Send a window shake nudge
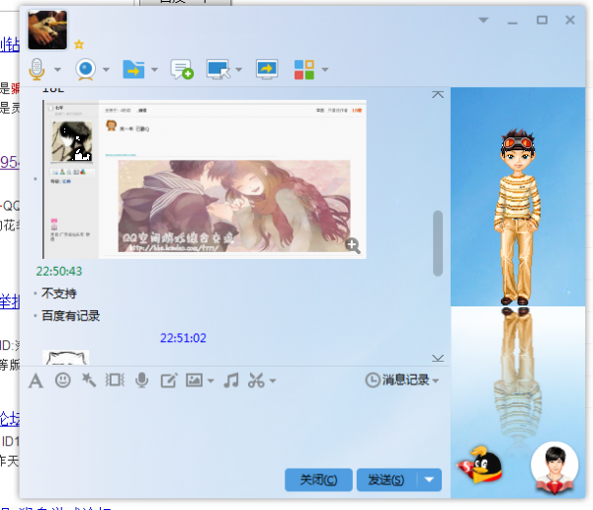This screenshot has width=593, height=510. (x=115, y=380)
